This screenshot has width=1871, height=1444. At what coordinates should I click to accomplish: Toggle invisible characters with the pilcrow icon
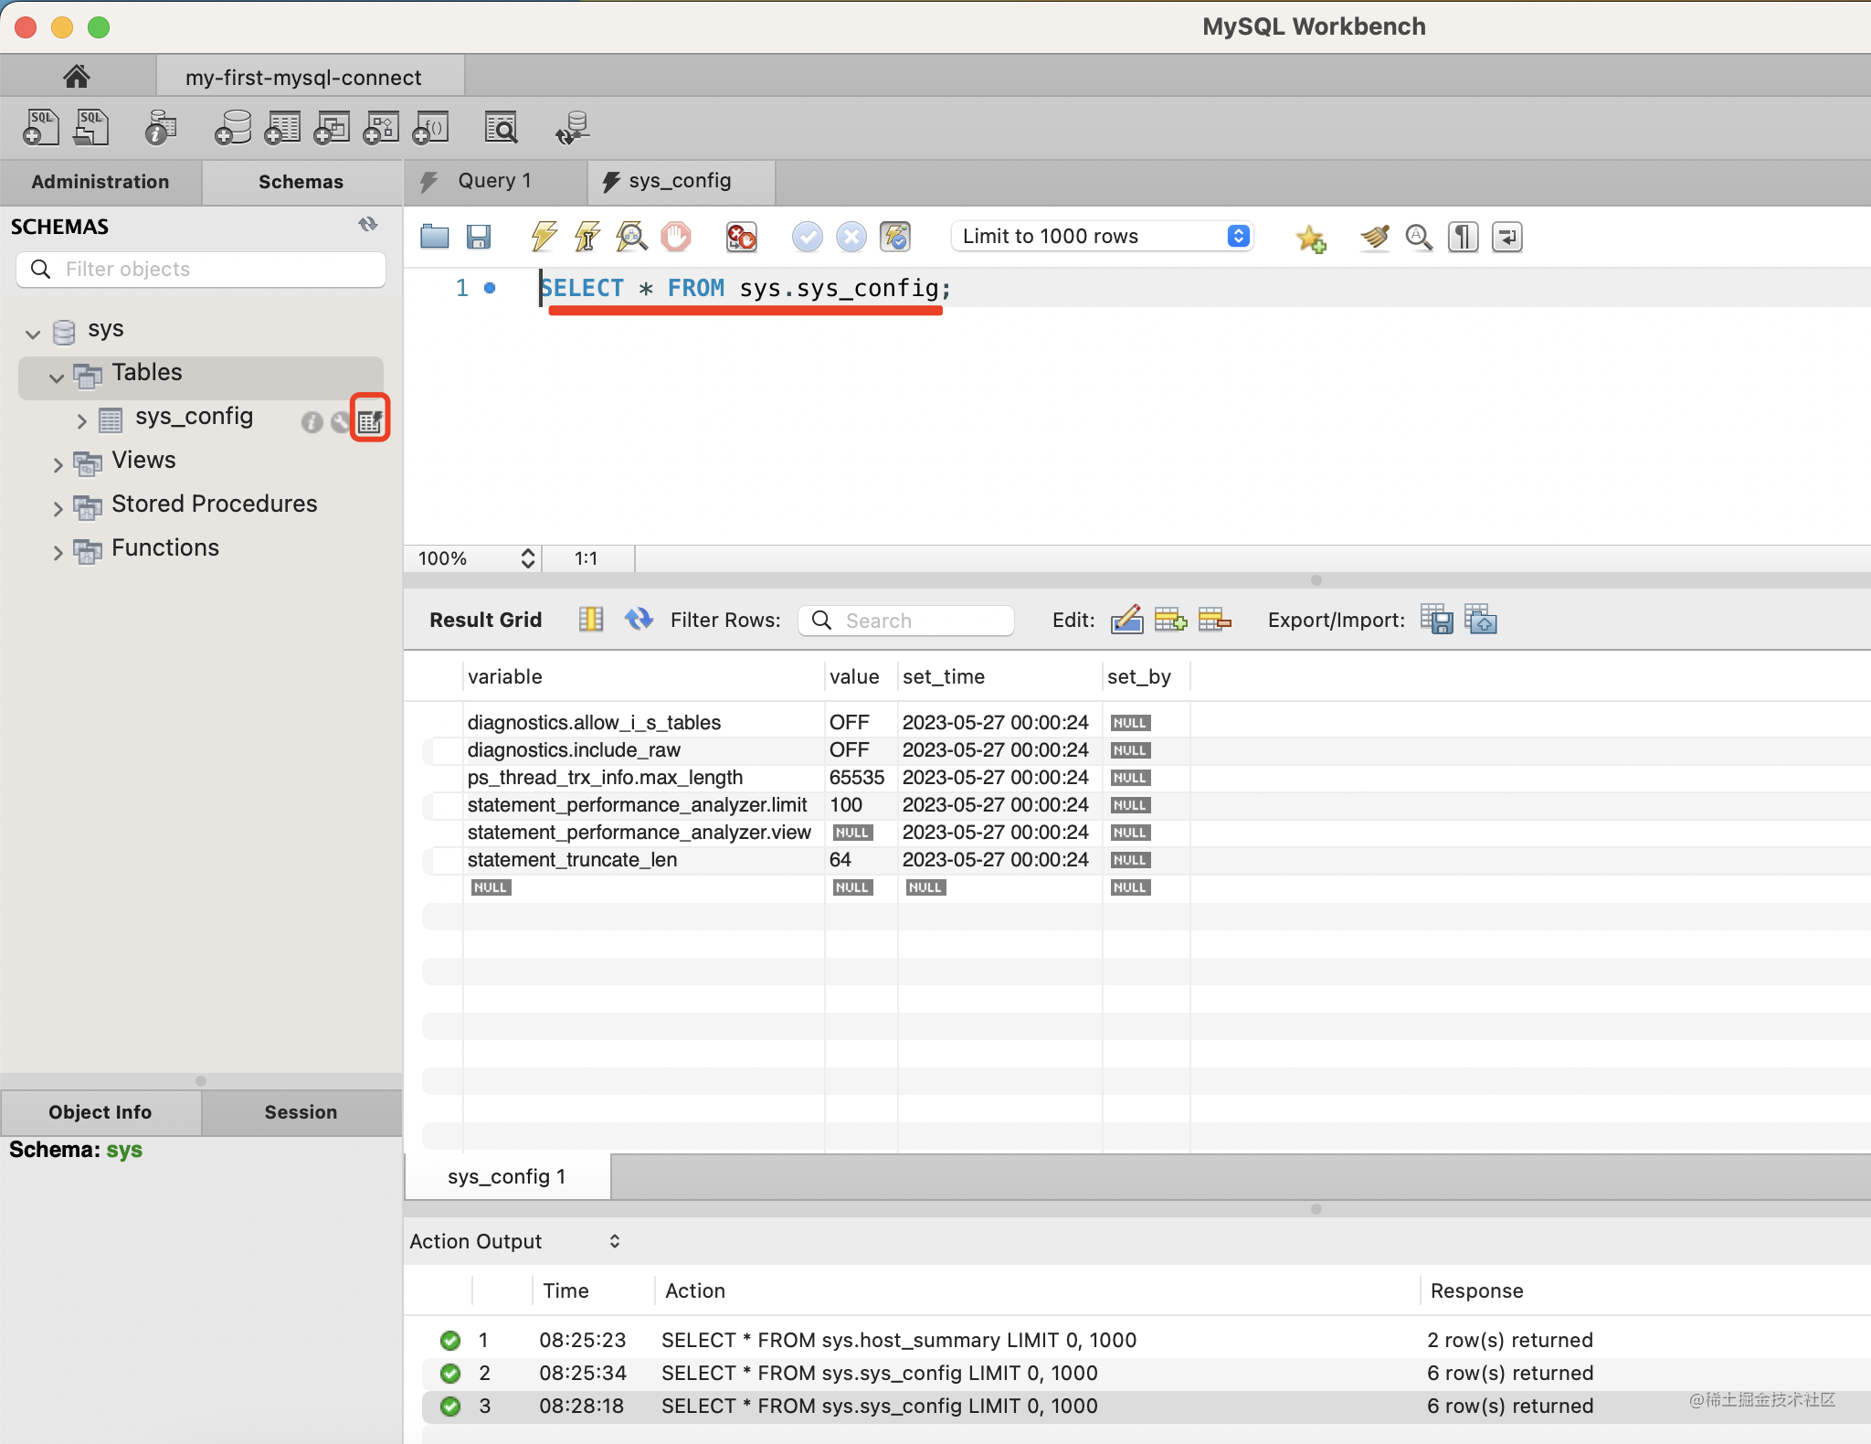coord(1463,237)
